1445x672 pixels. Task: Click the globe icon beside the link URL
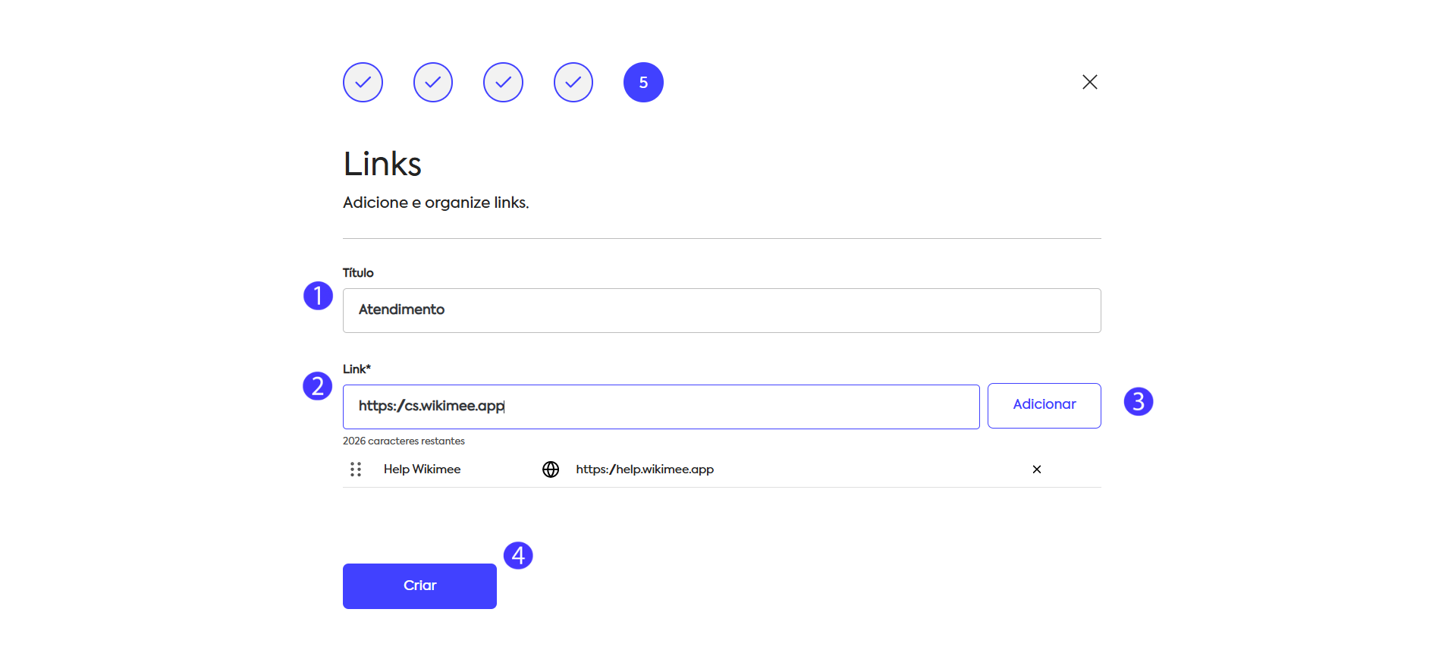[x=551, y=469]
